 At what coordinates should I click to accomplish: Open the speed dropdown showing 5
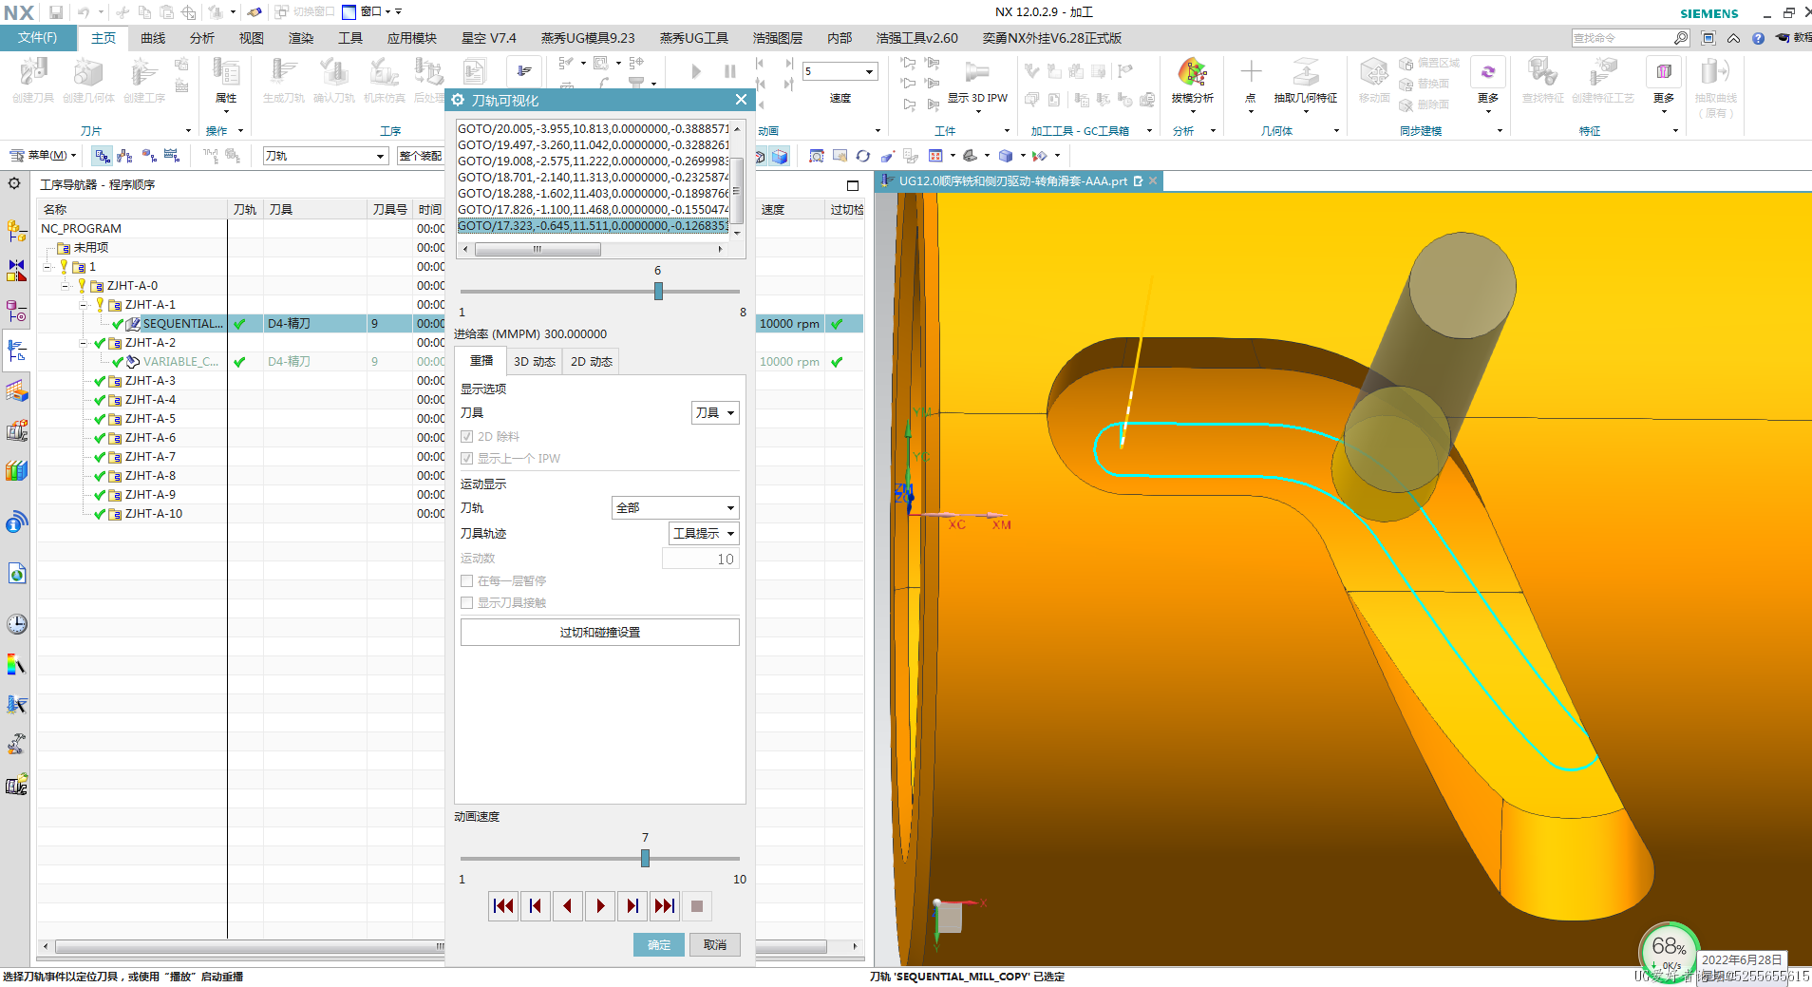tap(840, 72)
